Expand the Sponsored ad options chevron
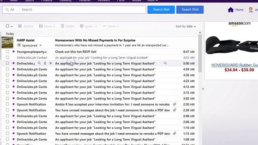The image size is (258, 145). (x=40, y=45)
